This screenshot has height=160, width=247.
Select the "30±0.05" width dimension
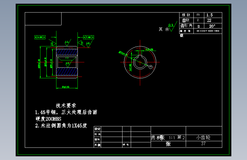(x=66, y=87)
